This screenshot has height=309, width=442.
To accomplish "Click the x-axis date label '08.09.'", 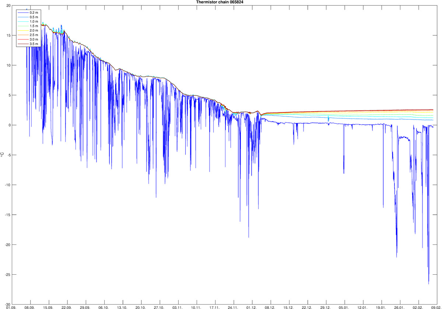I will [29, 307].
